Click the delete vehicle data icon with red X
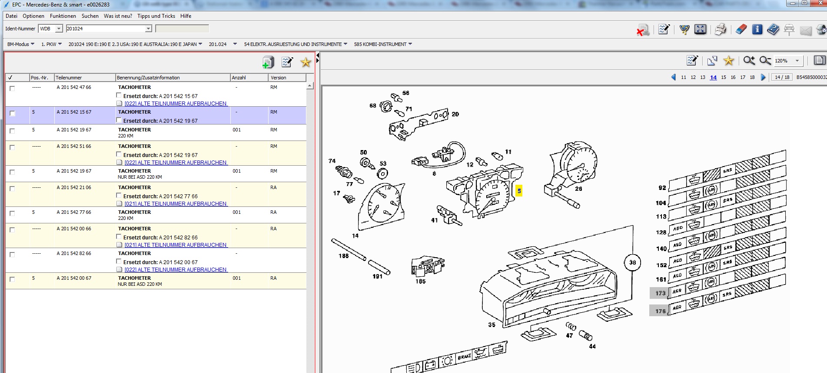 (x=643, y=29)
